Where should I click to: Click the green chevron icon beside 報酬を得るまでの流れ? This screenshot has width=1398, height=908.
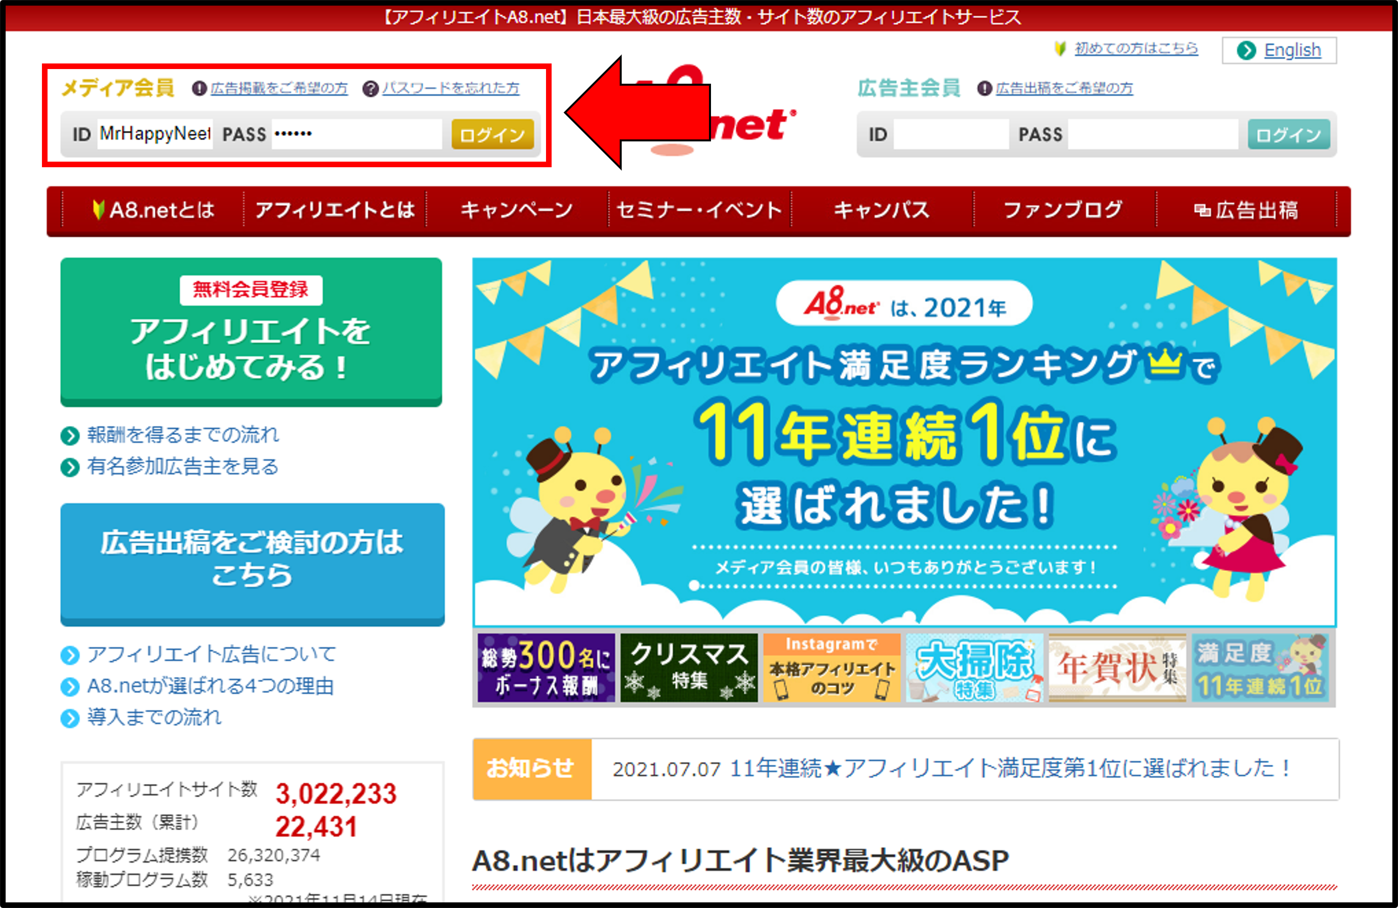70,436
